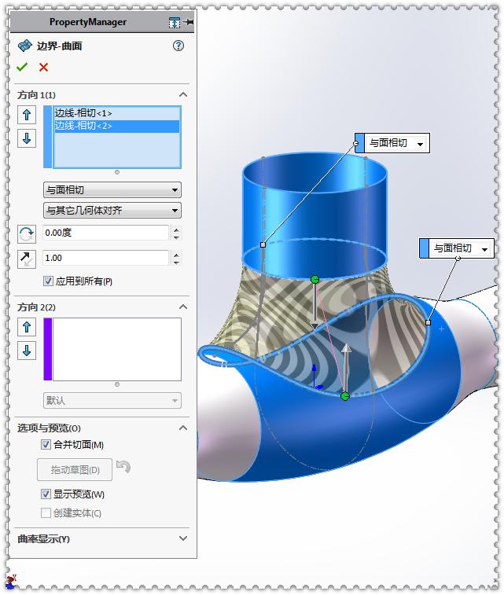Increase the draft angle with up spinner
The image size is (504, 595).
pyautogui.click(x=176, y=230)
